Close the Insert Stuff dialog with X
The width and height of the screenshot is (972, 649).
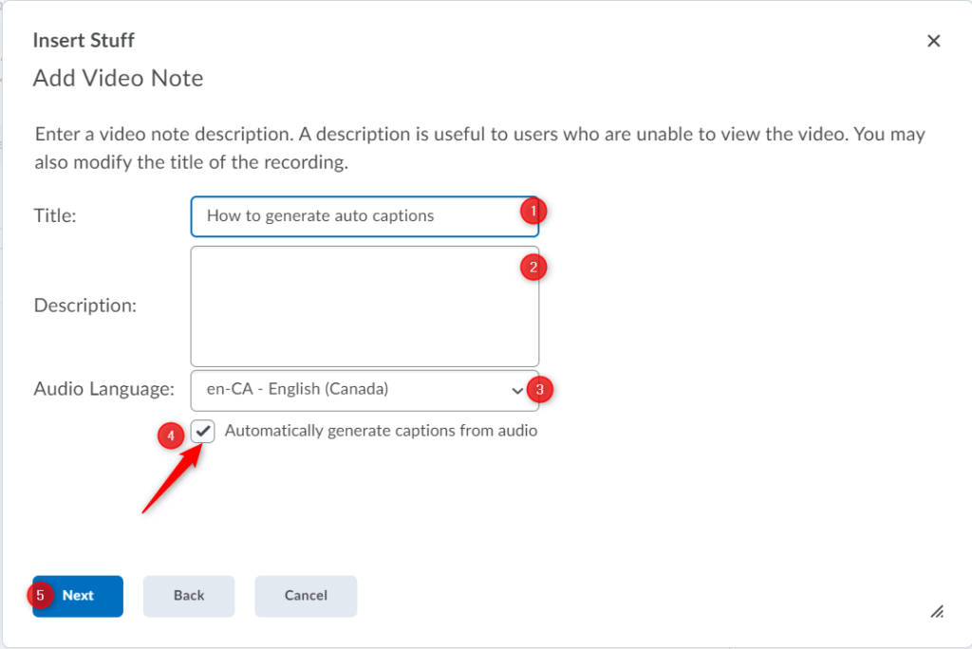(933, 41)
